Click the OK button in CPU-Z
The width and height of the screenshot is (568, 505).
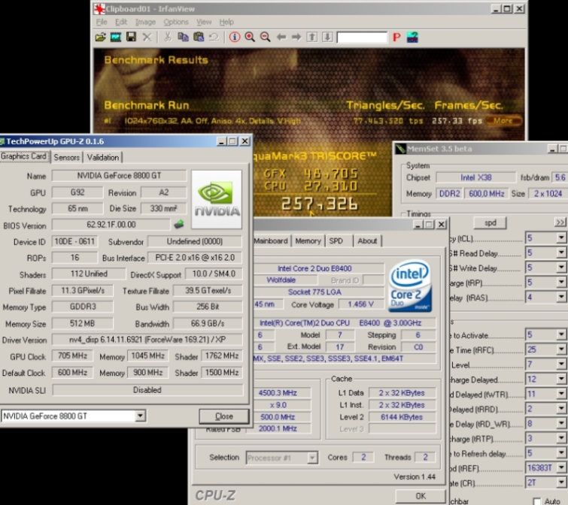[421, 496]
